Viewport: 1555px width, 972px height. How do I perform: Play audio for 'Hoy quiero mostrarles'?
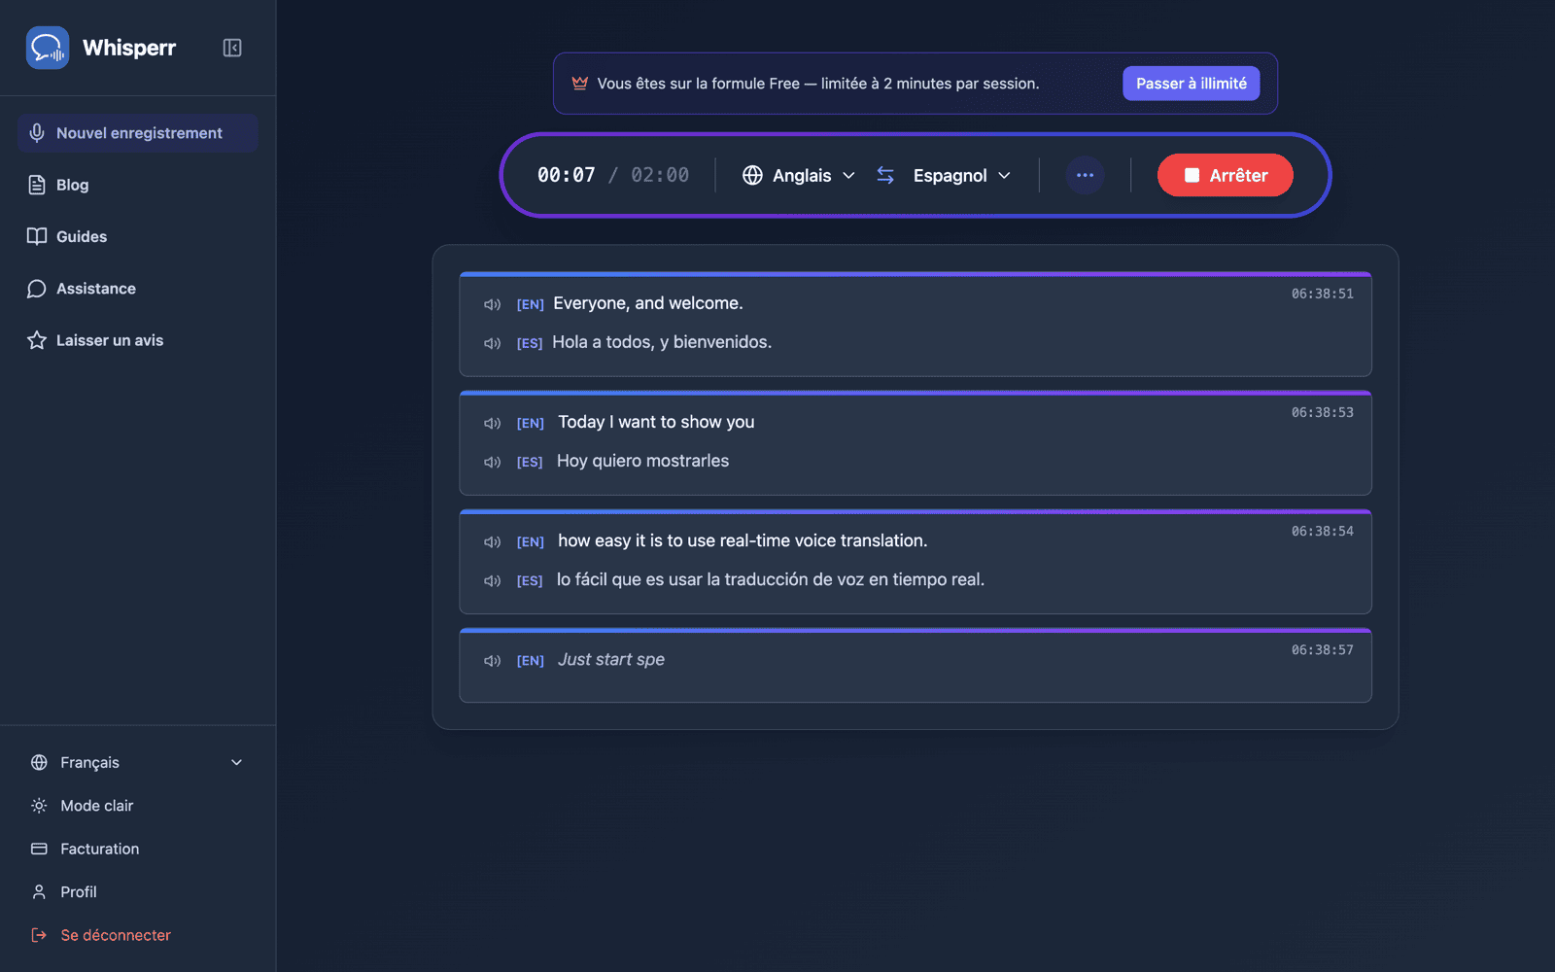coord(493,462)
